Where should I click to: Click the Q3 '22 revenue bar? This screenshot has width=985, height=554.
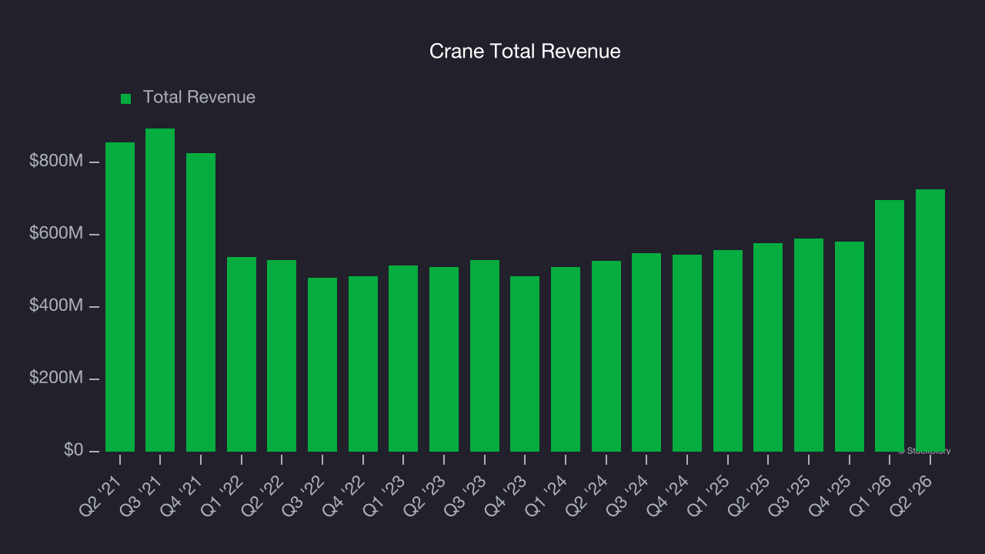322,365
